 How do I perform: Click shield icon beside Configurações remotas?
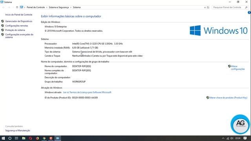tap(3, 26)
